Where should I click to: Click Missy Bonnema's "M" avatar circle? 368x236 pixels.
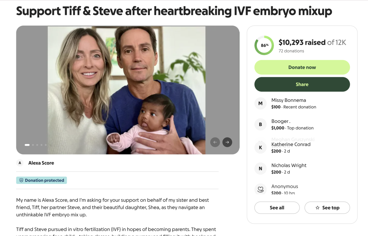pyautogui.click(x=260, y=104)
